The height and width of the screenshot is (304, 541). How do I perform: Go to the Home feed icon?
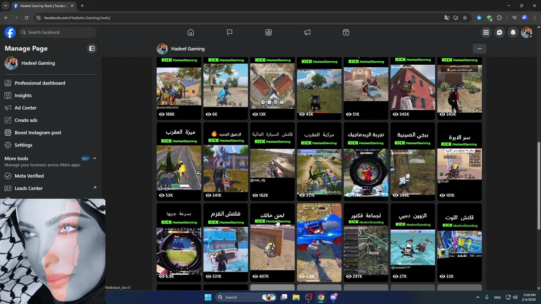(191, 32)
